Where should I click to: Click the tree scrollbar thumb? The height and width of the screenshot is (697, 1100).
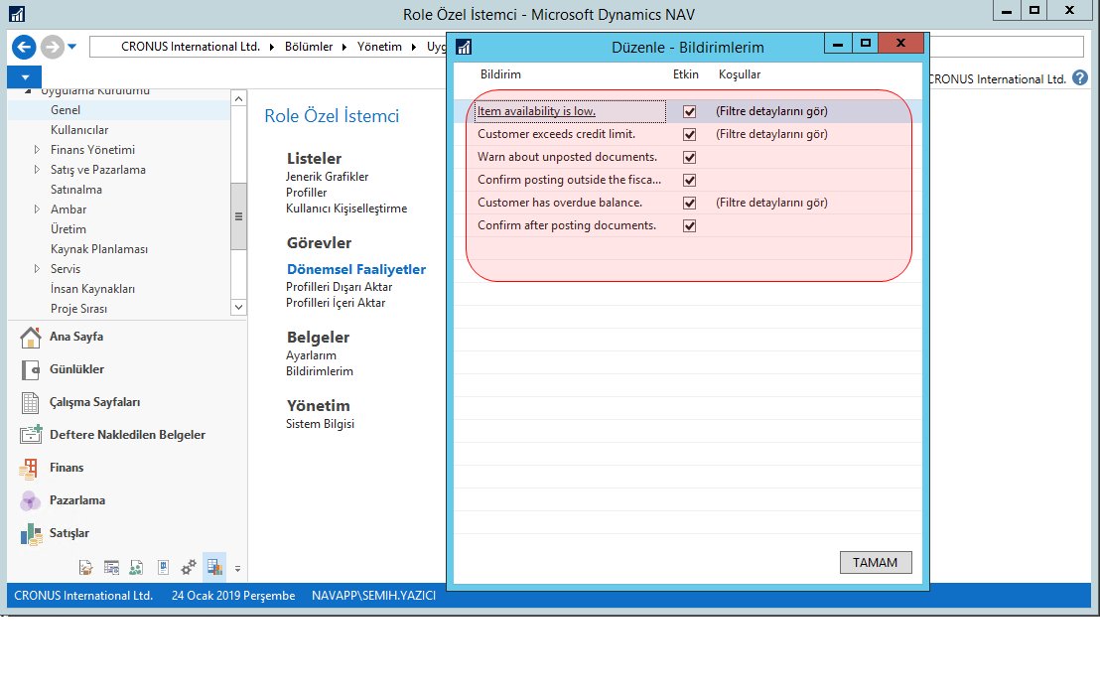[x=238, y=216]
